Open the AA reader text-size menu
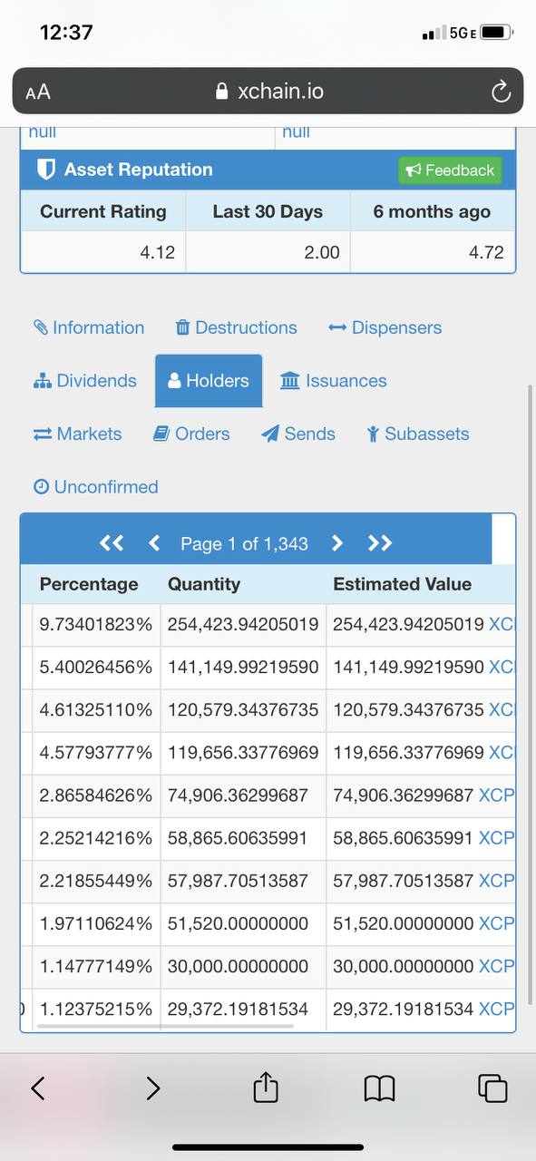 38,92
